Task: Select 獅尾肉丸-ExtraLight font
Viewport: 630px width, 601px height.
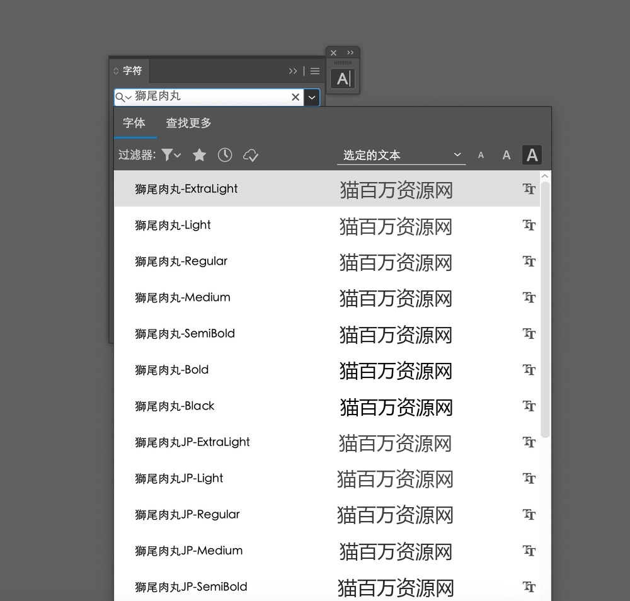Action: tap(327, 189)
